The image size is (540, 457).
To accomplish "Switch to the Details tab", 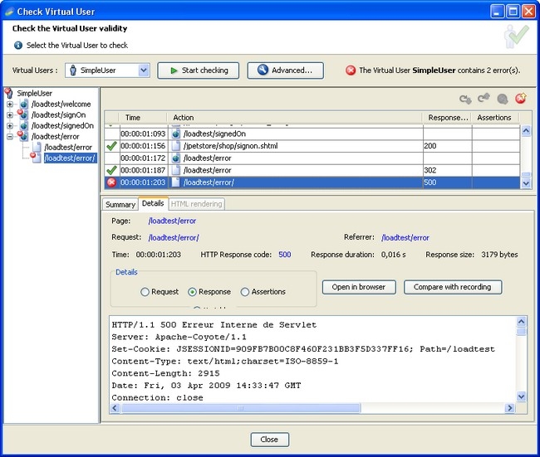I will (x=153, y=203).
